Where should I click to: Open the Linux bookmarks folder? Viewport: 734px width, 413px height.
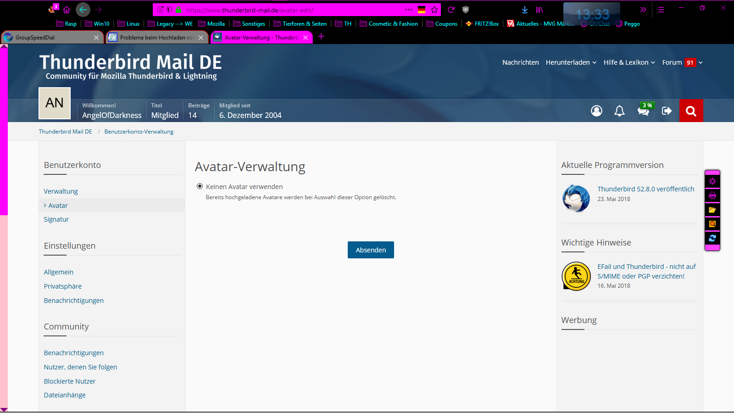coord(128,24)
